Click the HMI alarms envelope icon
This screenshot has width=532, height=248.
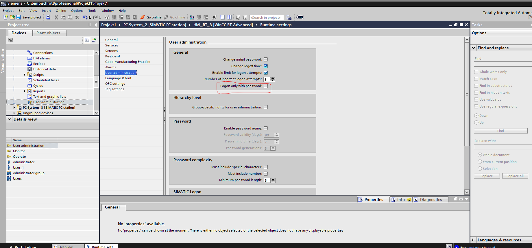tap(29, 58)
